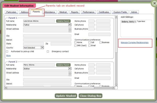Open Parent 1 Relationship dropdown showing Father
The image size is (157, 103).
coord(70,25)
